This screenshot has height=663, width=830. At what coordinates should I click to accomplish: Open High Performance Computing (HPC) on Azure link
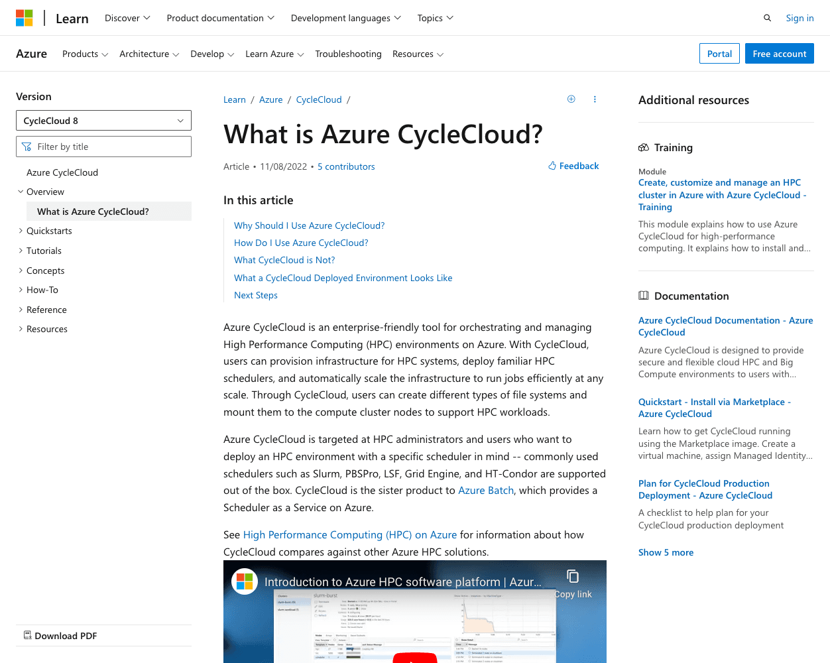[x=350, y=534]
